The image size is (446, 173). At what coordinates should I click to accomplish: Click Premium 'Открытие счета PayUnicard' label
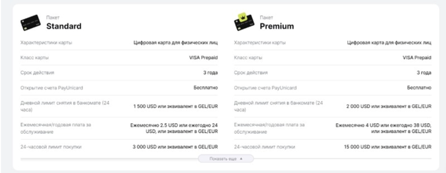pyautogui.click(x=265, y=88)
